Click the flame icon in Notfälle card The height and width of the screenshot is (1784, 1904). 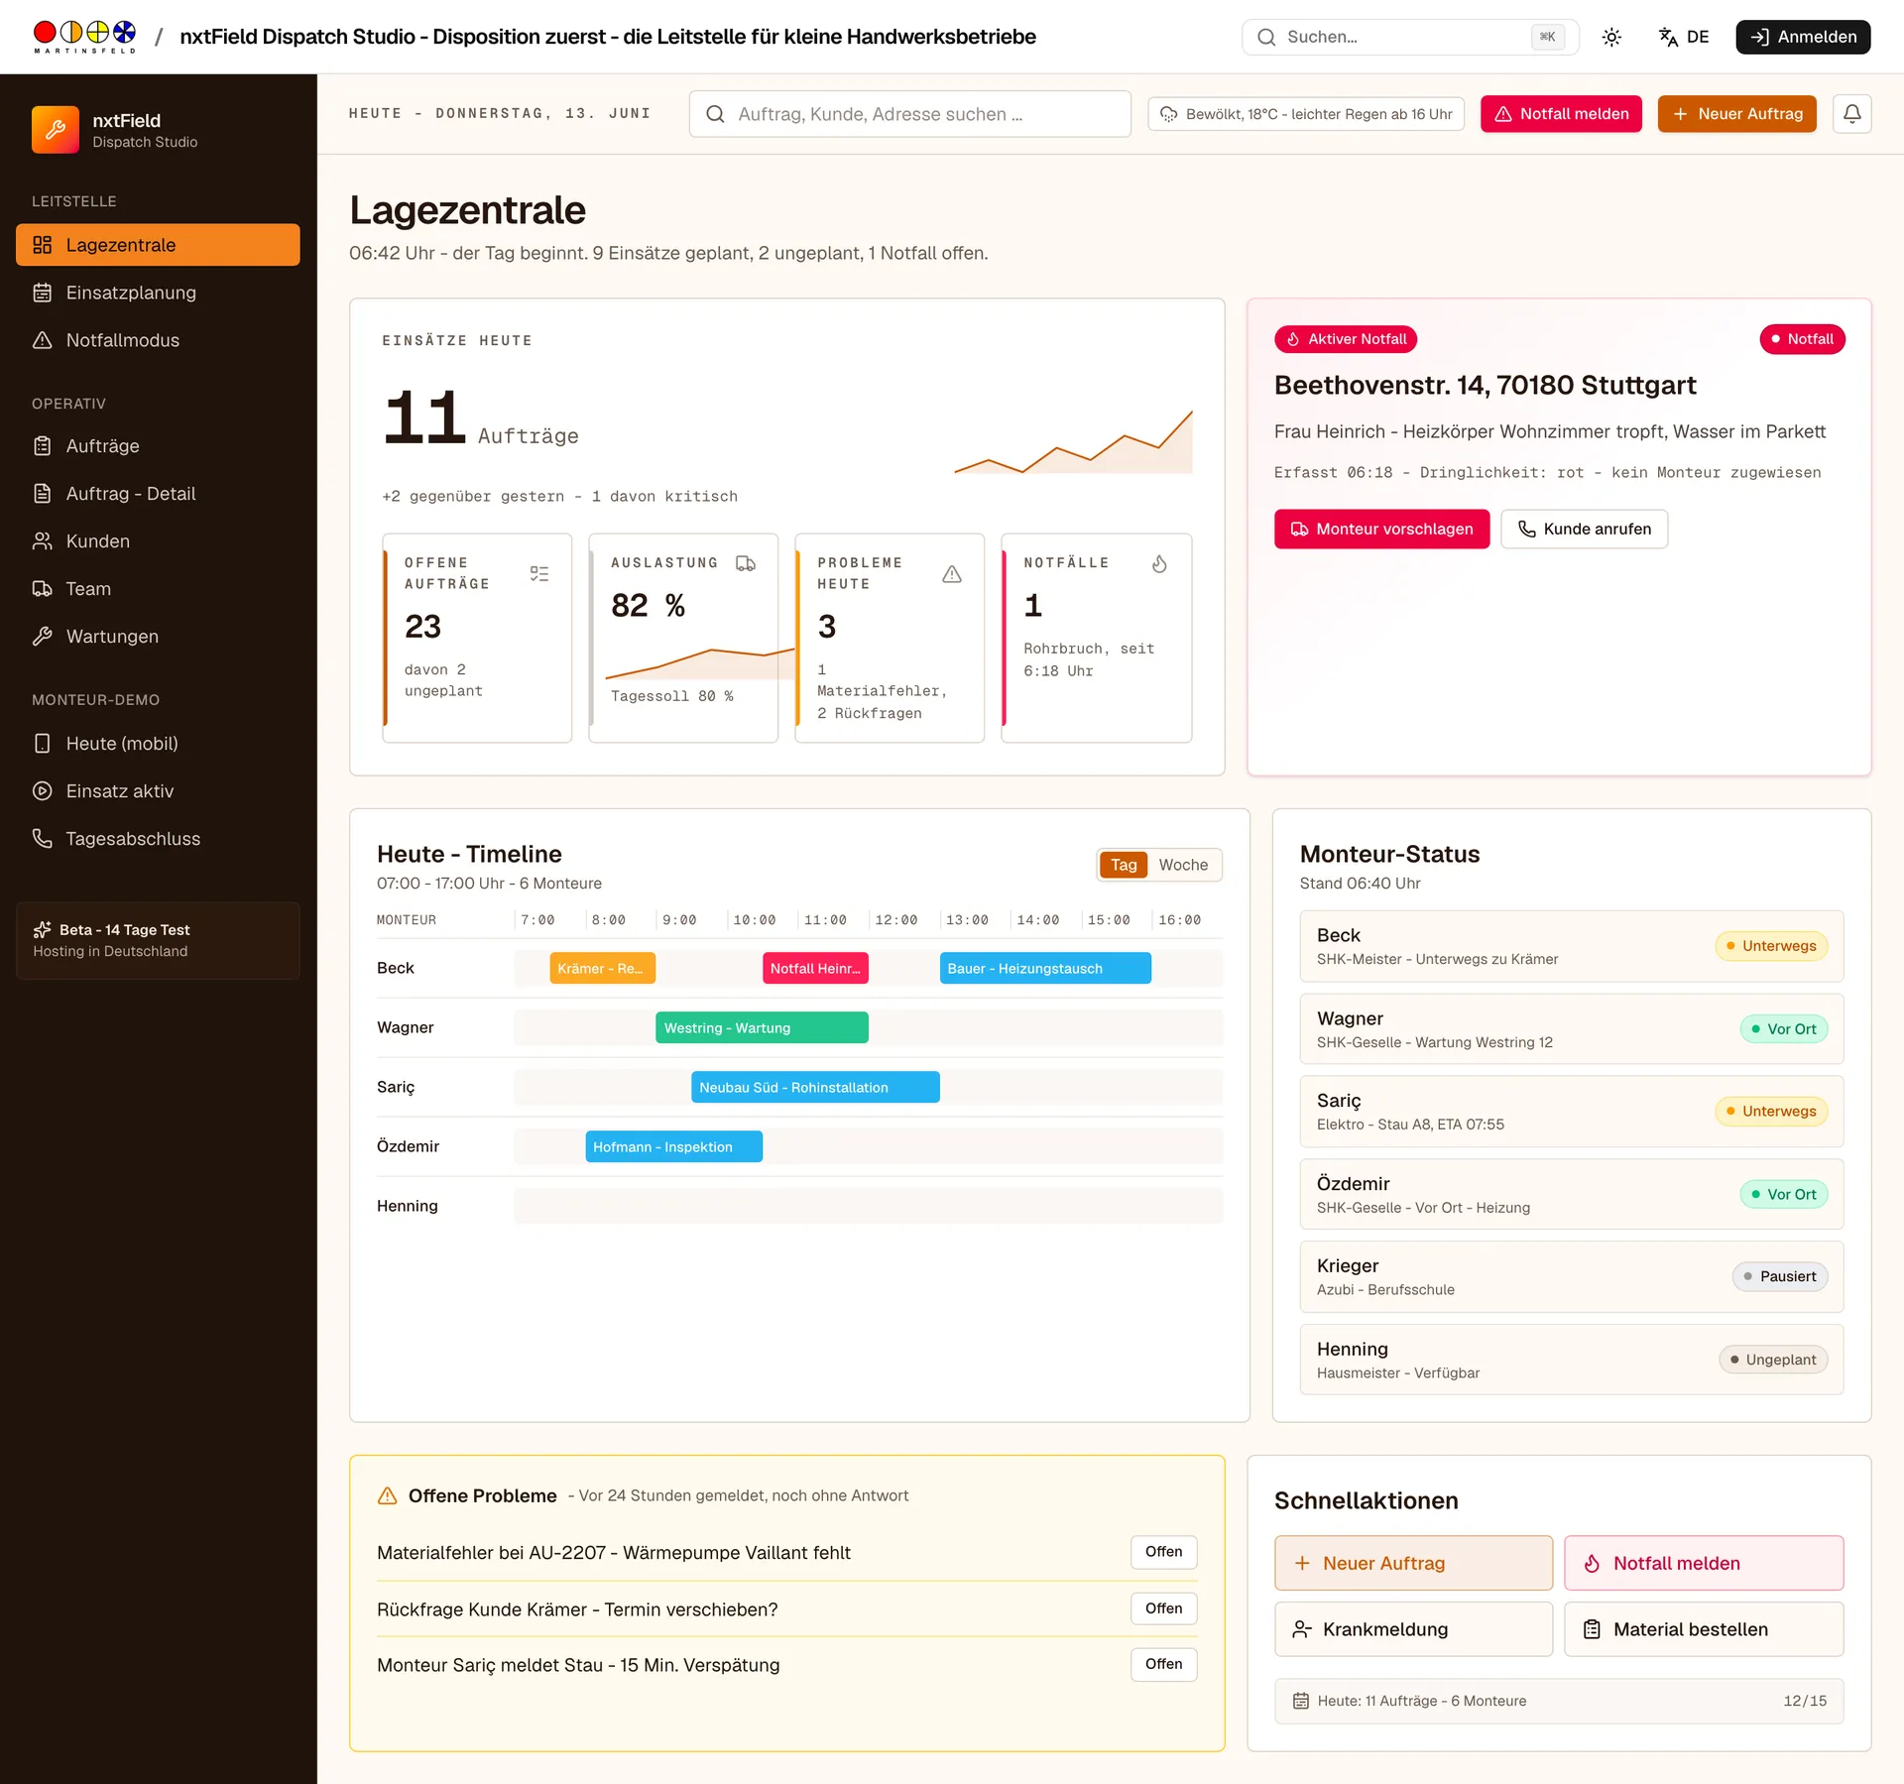coord(1159,563)
